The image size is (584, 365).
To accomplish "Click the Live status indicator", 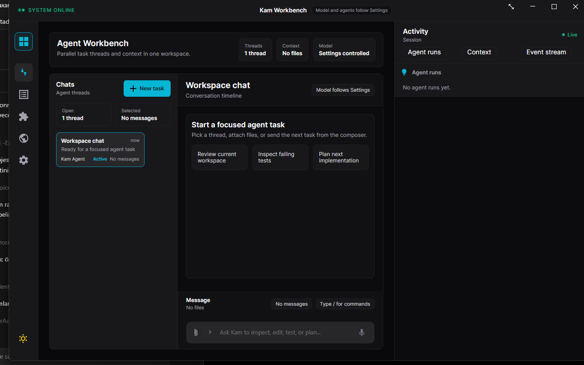I will [x=569, y=35].
